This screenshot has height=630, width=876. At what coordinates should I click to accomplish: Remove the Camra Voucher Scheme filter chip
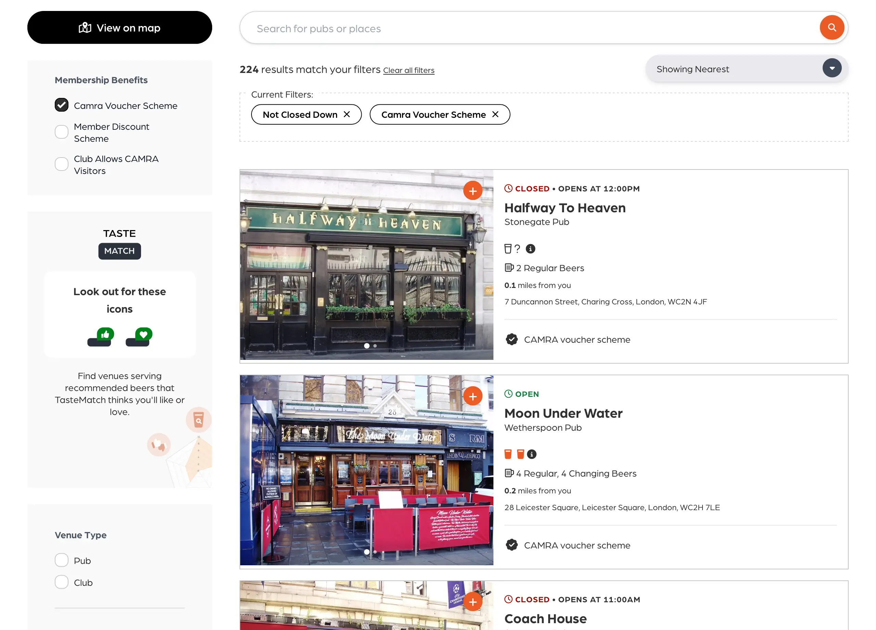(495, 114)
